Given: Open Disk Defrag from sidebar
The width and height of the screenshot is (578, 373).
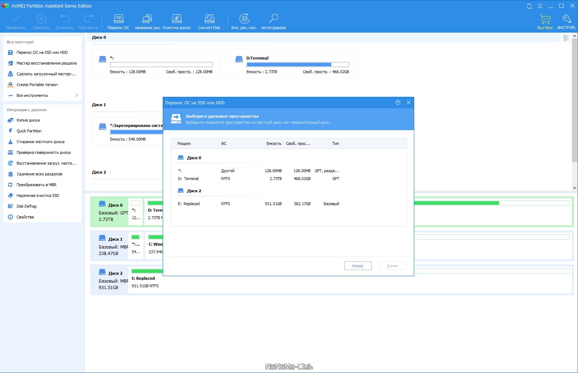Looking at the screenshot, I should 26,206.
